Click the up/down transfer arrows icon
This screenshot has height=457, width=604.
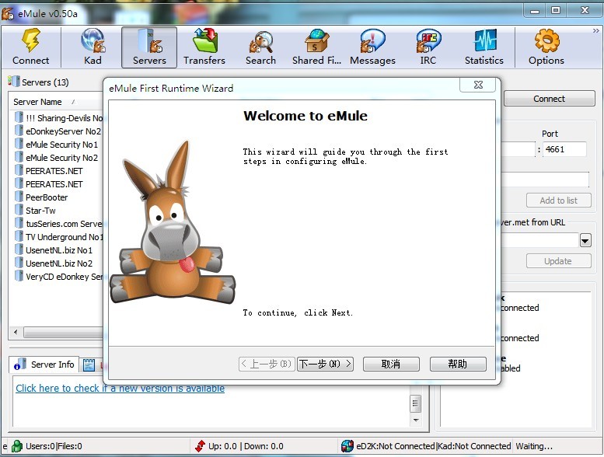(200, 446)
